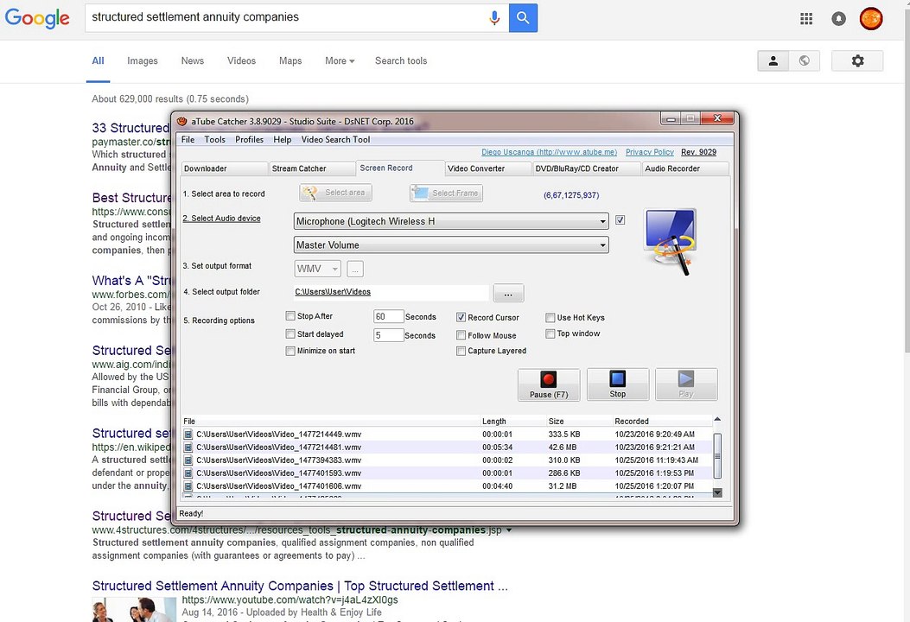910x622 pixels.
Task: Expand the Google More menu
Action: (340, 61)
